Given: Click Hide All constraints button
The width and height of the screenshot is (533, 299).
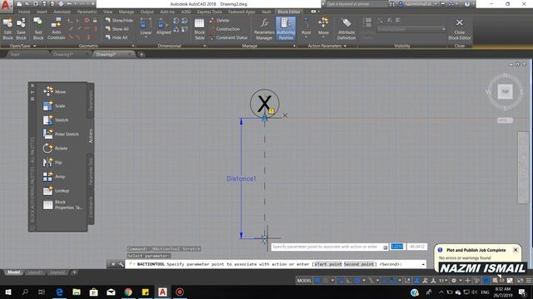Looking at the screenshot, I should [x=117, y=37].
